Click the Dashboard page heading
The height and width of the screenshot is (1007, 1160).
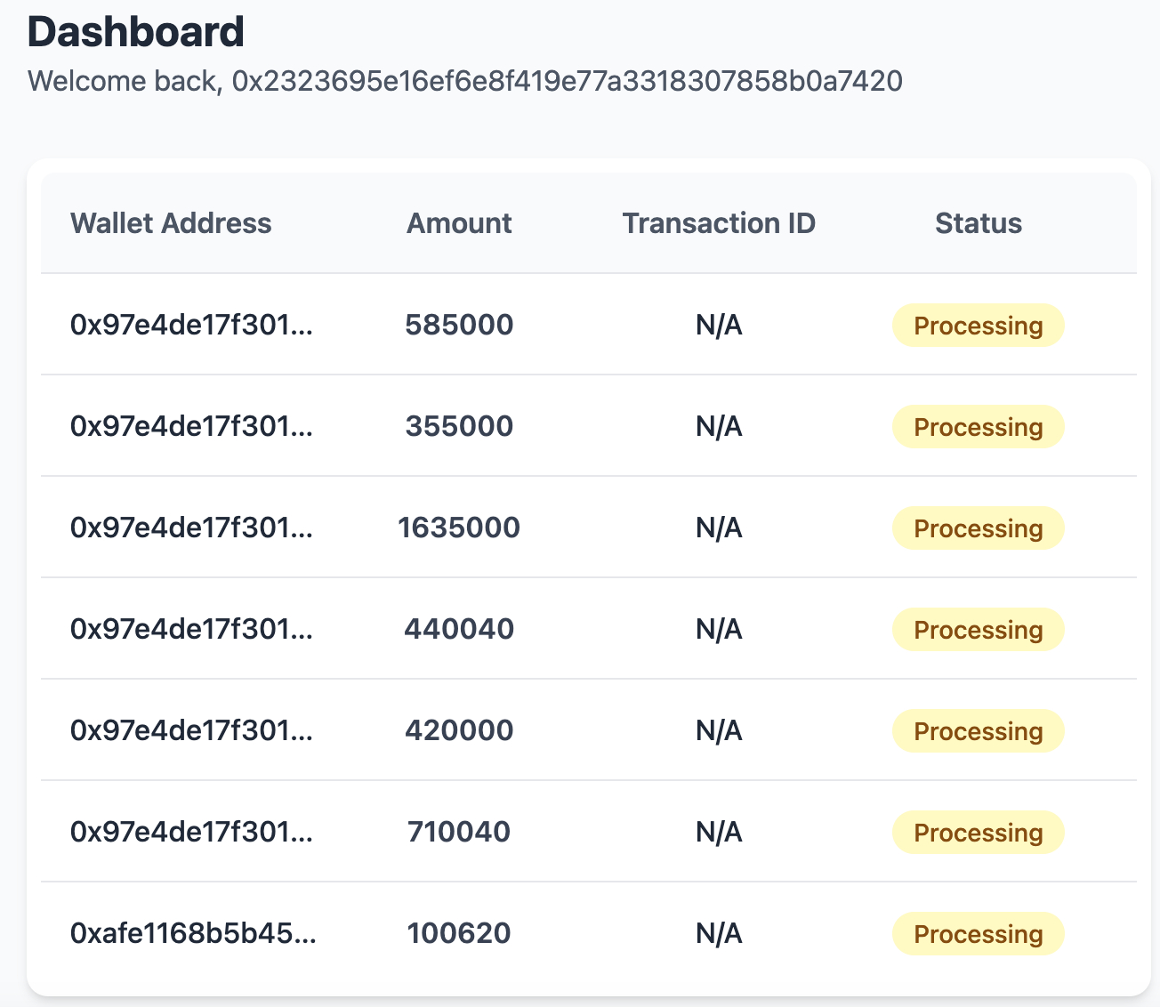pyautogui.click(x=136, y=33)
